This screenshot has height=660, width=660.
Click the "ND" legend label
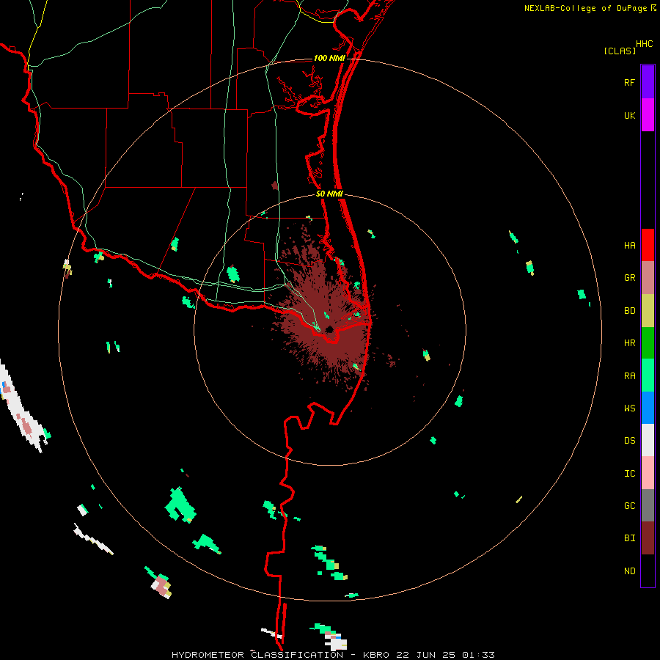(629, 571)
